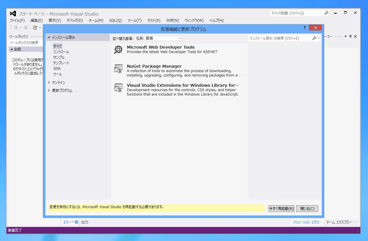Open the デバッグ(D) menu
368x241 pixels.
click(x=75, y=20)
